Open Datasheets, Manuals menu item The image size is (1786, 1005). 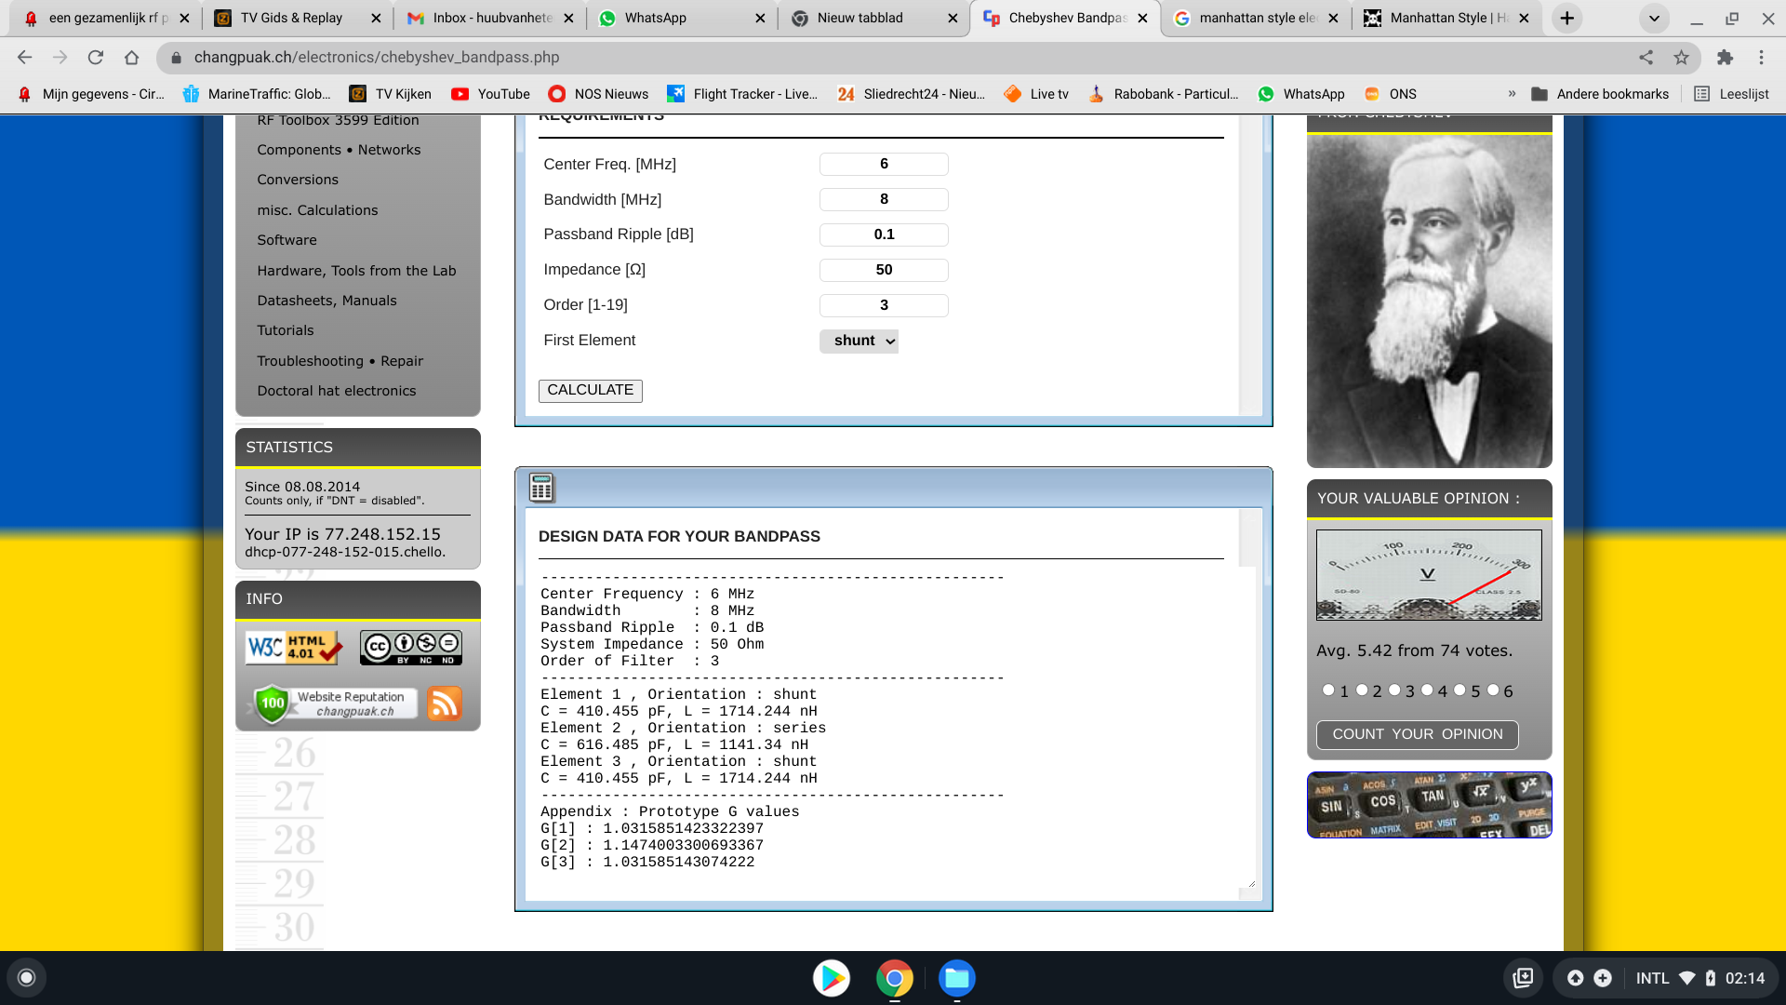(x=327, y=301)
